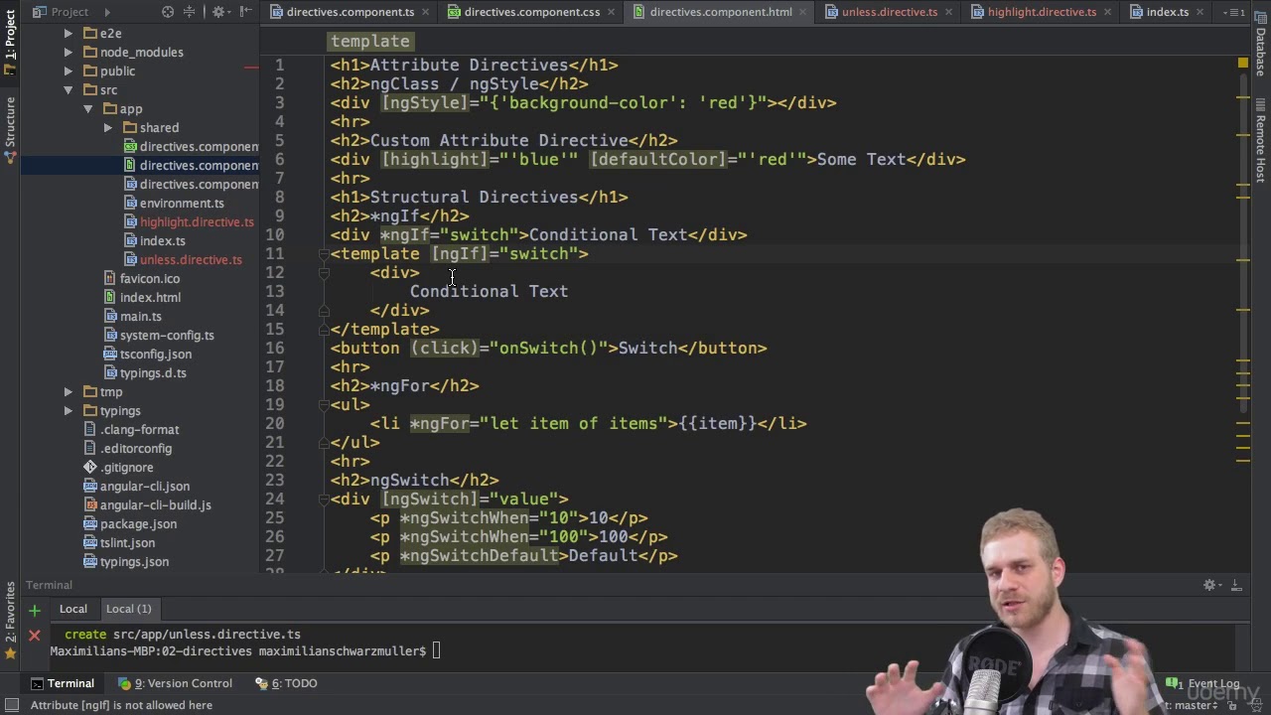
Task: Close the directives.component.ts tab
Action: (x=425, y=12)
